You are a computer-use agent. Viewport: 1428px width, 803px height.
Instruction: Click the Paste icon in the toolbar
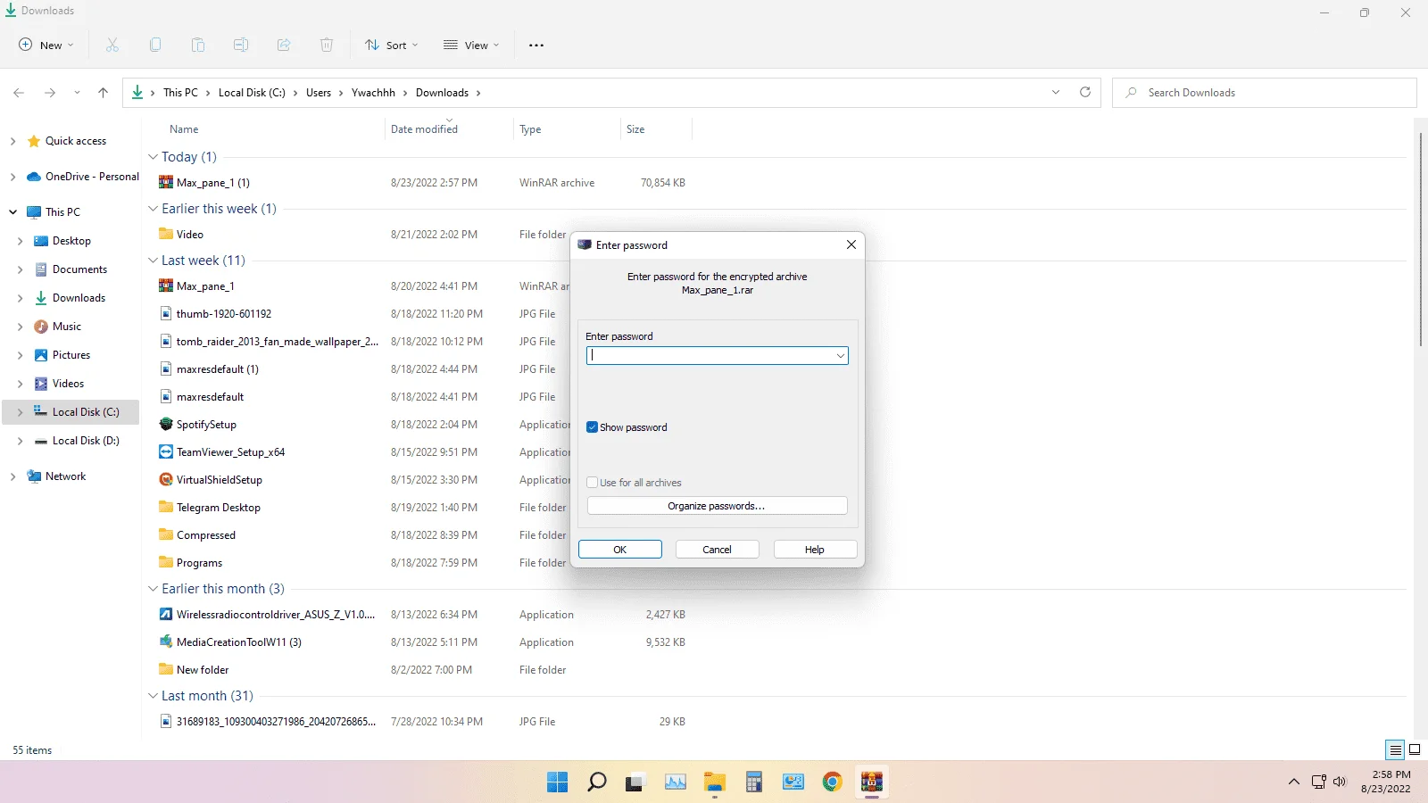[198, 45]
